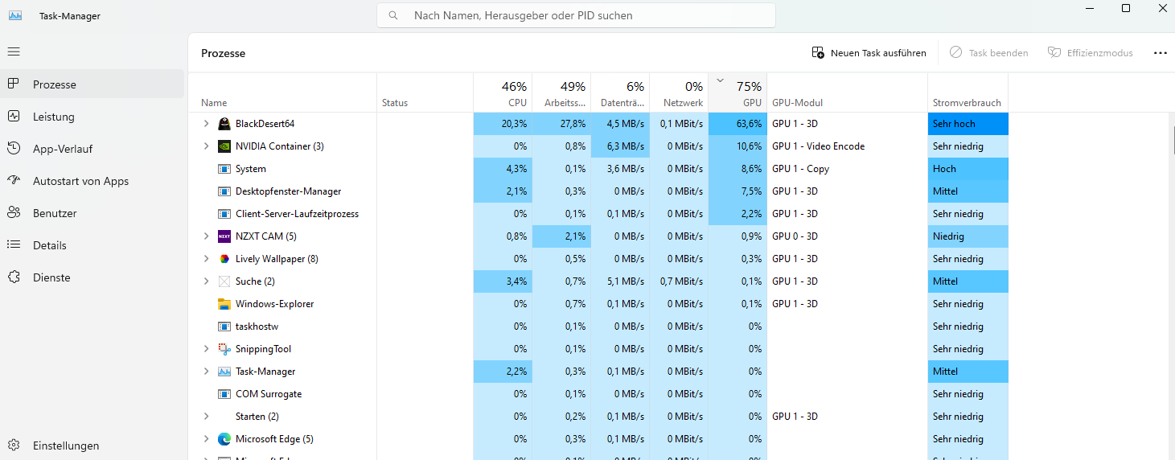1175x460 pixels.
Task: Sort by the GPU column header
Action: [737, 92]
